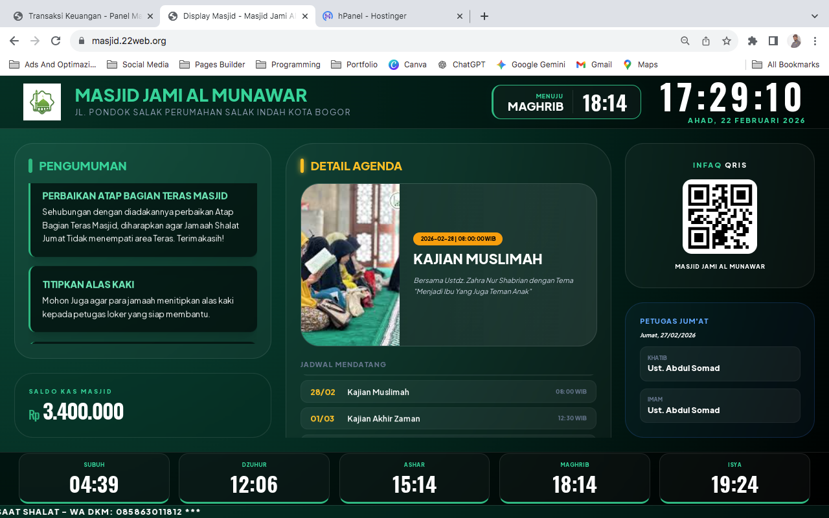Click the share page icon in address bar
The height and width of the screenshot is (518, 829).
[x=706, y=41]
